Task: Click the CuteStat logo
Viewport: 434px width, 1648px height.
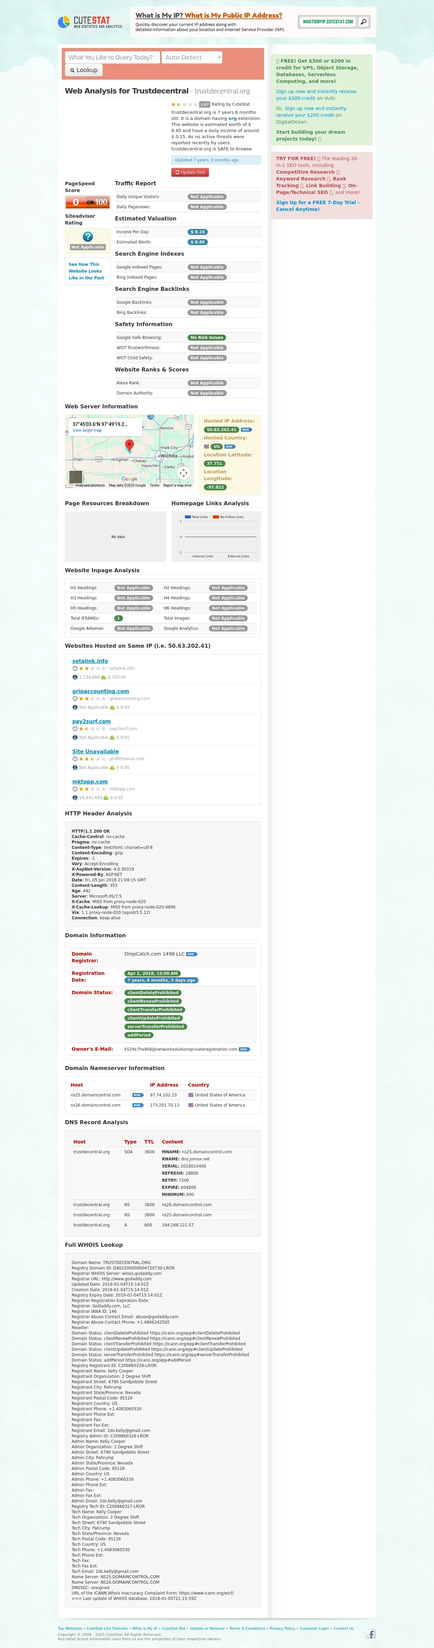Action: [89, 22]
